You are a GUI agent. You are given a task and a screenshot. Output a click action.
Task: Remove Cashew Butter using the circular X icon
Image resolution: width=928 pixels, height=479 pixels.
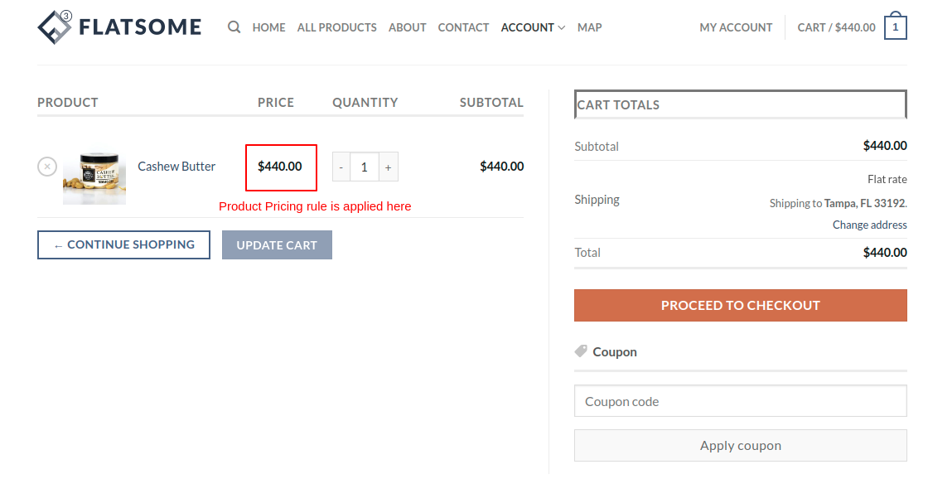(x=47, y=166)
